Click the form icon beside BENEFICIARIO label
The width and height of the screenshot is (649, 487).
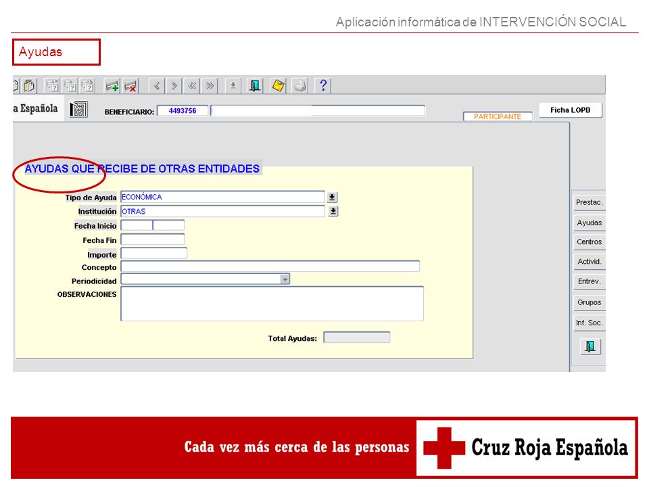click(x=78, y=110)
